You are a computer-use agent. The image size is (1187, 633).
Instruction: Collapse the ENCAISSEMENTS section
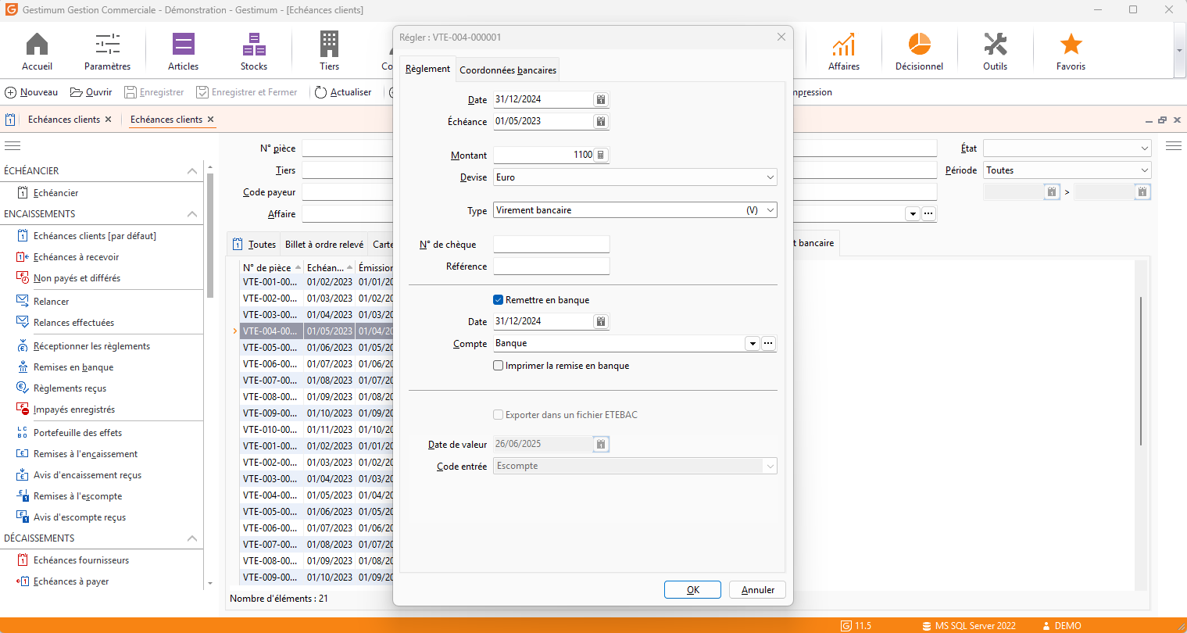(191, 214)
